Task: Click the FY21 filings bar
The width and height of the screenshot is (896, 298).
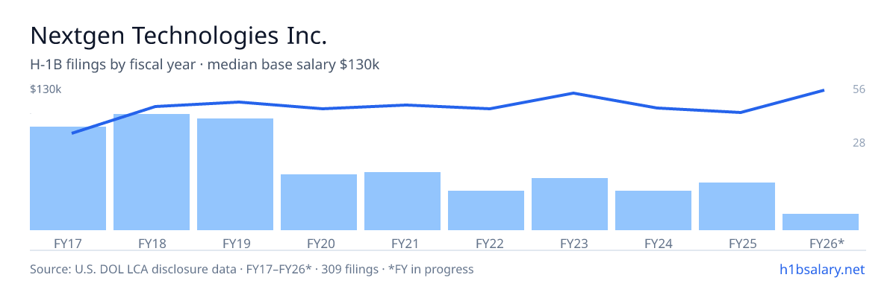Action: [402, 201]
